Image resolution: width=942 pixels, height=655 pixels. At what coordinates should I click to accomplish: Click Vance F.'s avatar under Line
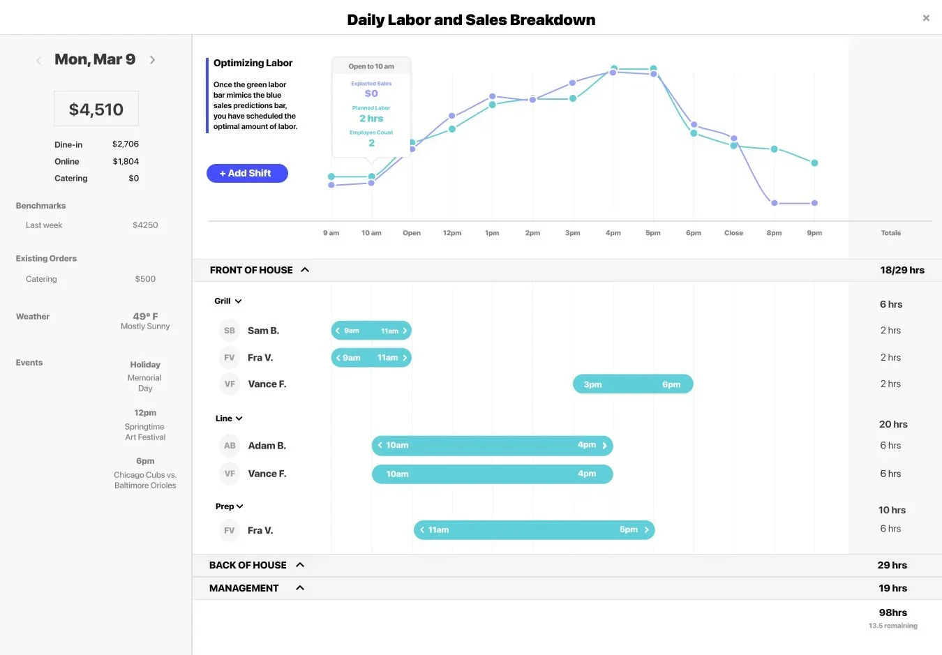coord(229,474)
